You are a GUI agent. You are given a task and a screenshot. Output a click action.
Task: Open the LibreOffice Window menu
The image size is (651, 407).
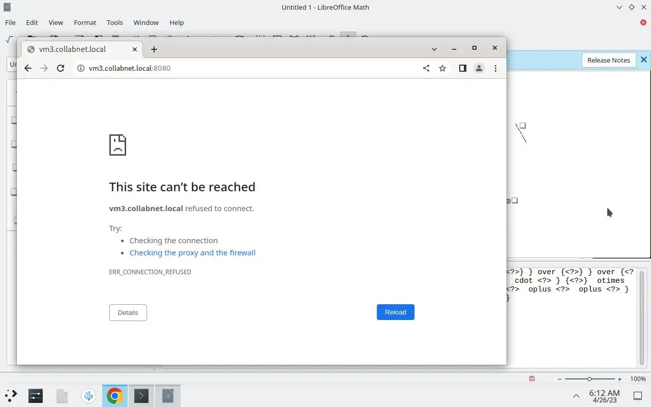click(146, 22)
